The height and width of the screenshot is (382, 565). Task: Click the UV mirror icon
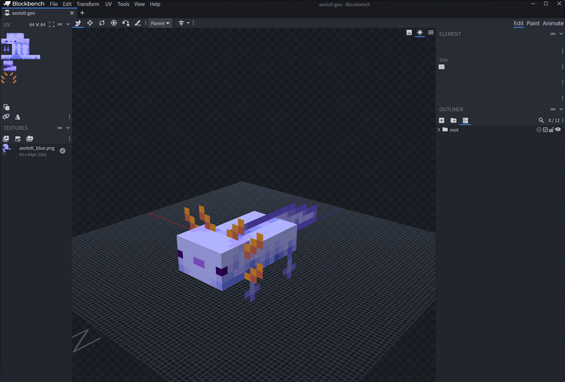pos(18,117)
